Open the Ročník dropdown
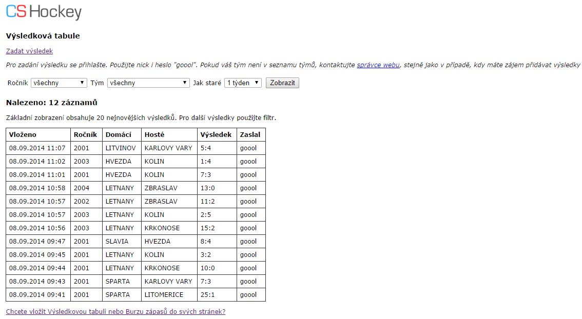This screenshot has width=582, height=319. (59, 83)
